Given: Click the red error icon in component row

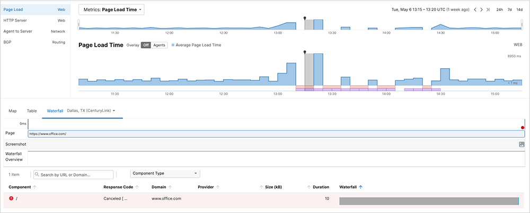Looking at the screenshot, I should click(x=12, y=199).
